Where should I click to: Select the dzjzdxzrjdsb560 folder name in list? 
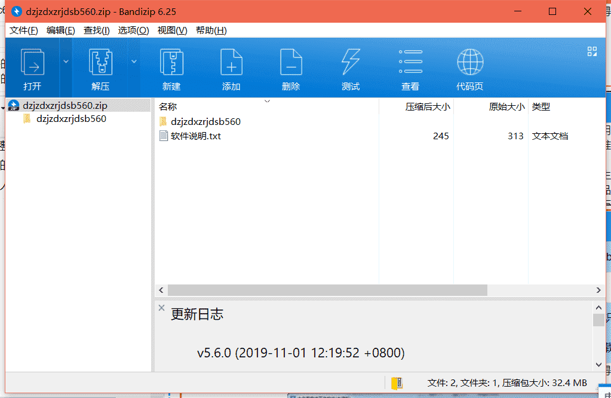tap(205, 122)
